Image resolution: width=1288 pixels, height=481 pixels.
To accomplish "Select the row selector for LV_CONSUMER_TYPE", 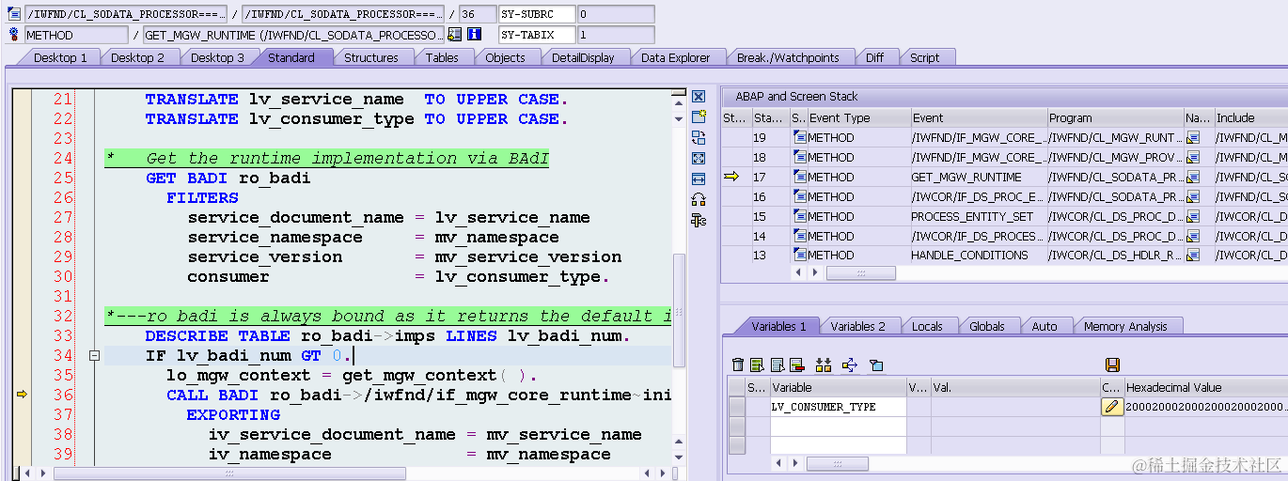I will tap(737, 407).
